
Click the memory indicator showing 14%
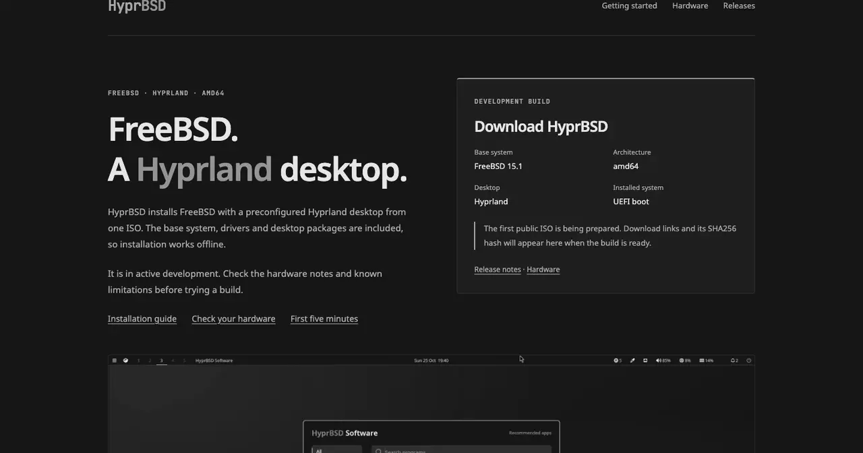click(707, 361)
